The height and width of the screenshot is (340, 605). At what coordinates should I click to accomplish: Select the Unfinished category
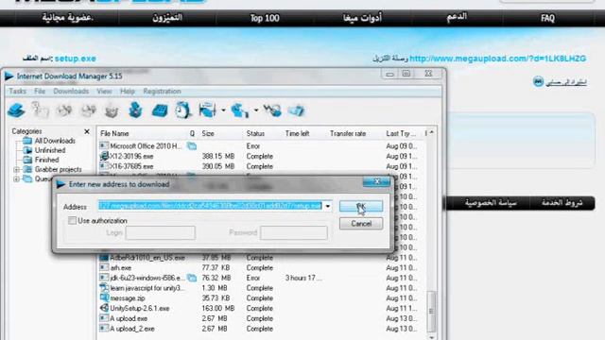(x=50, y=150)
